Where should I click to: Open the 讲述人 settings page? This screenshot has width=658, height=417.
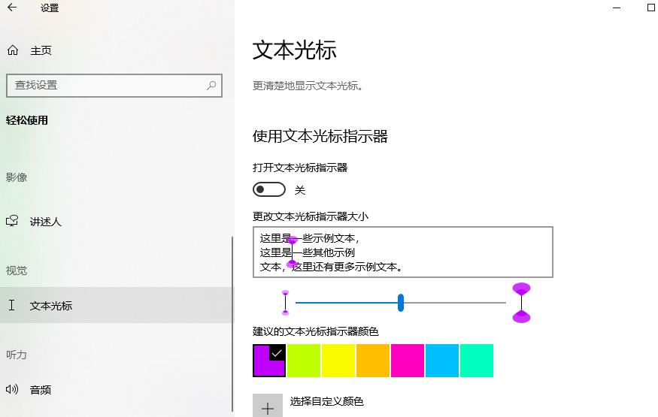point(45,222)
